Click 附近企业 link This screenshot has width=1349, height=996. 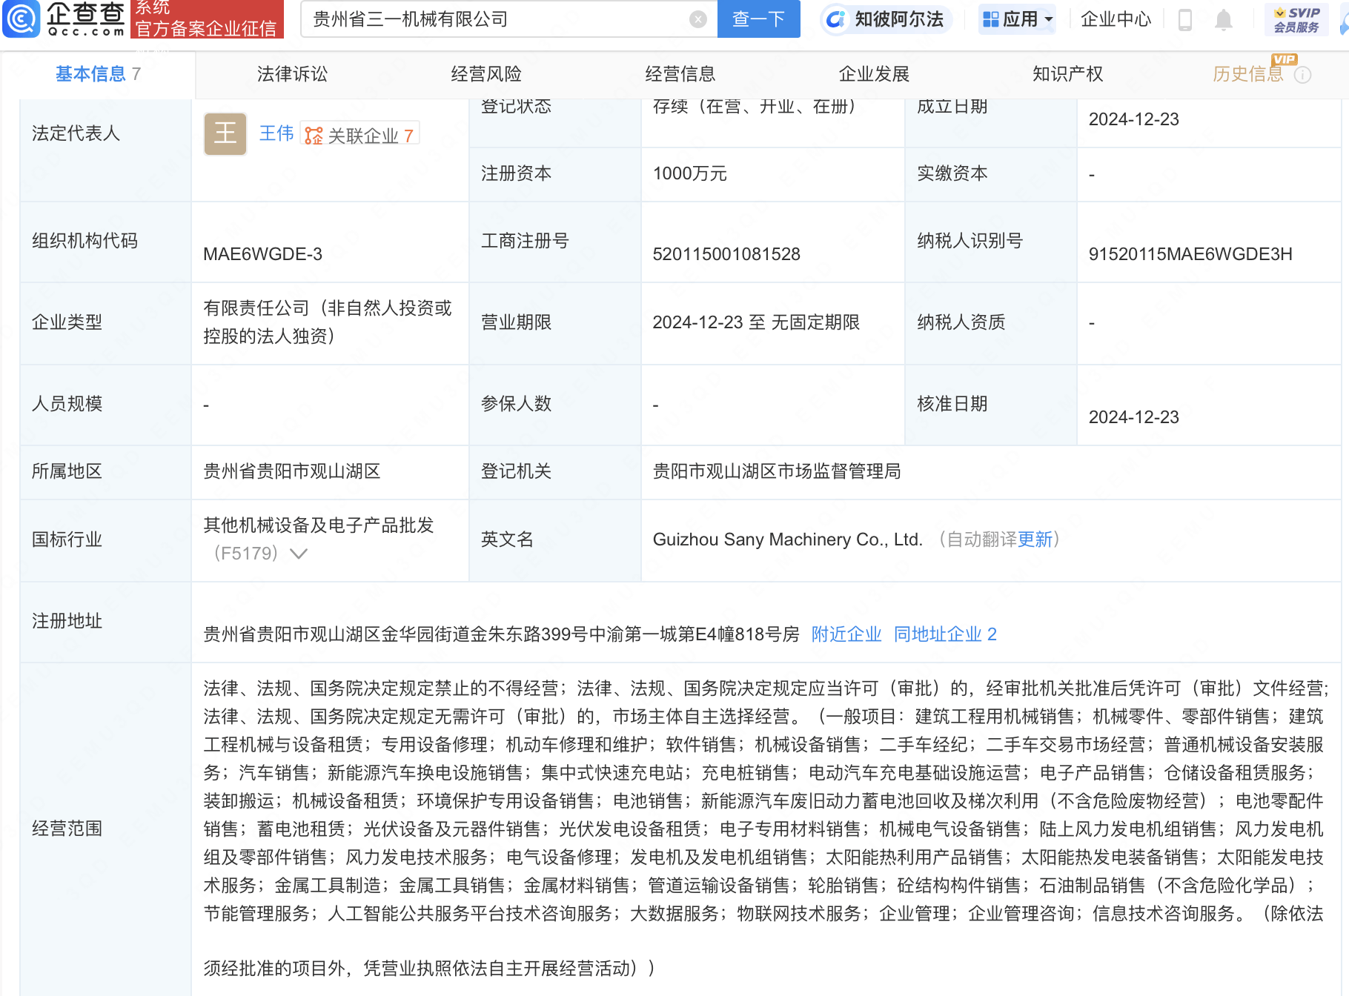(846, 634)
